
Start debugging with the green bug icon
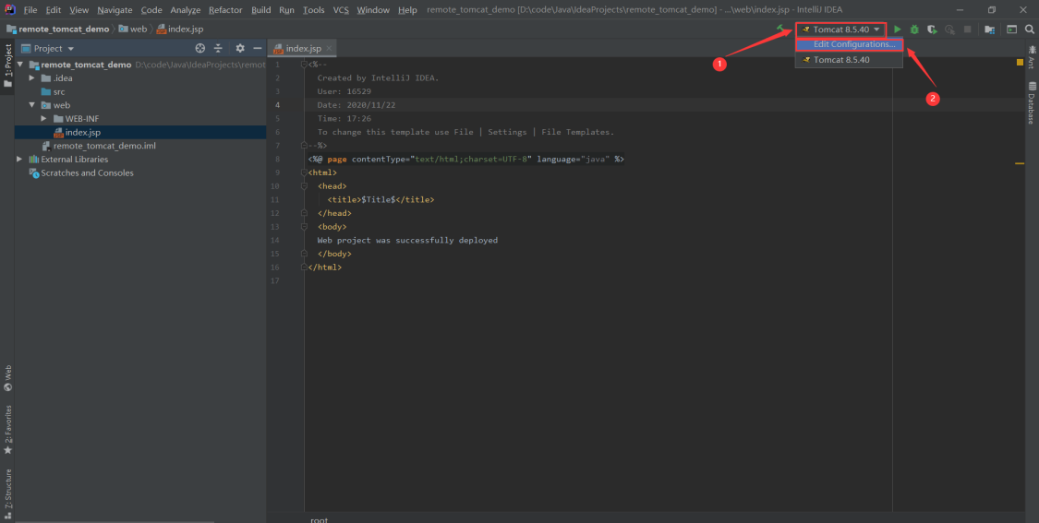(914, 30)
